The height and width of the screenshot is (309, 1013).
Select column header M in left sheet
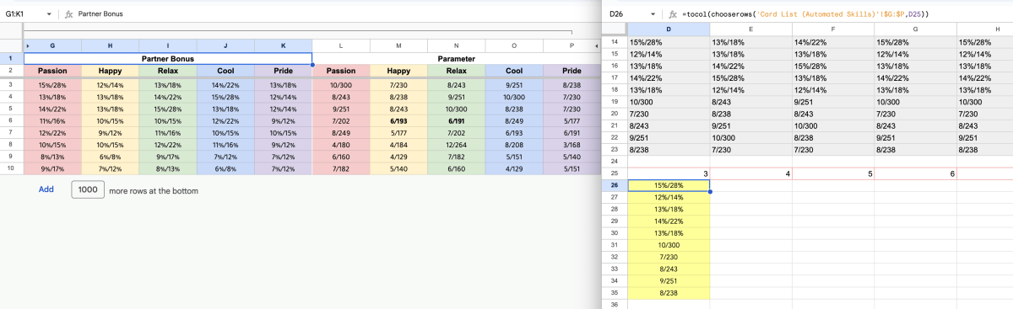(398, 45)
